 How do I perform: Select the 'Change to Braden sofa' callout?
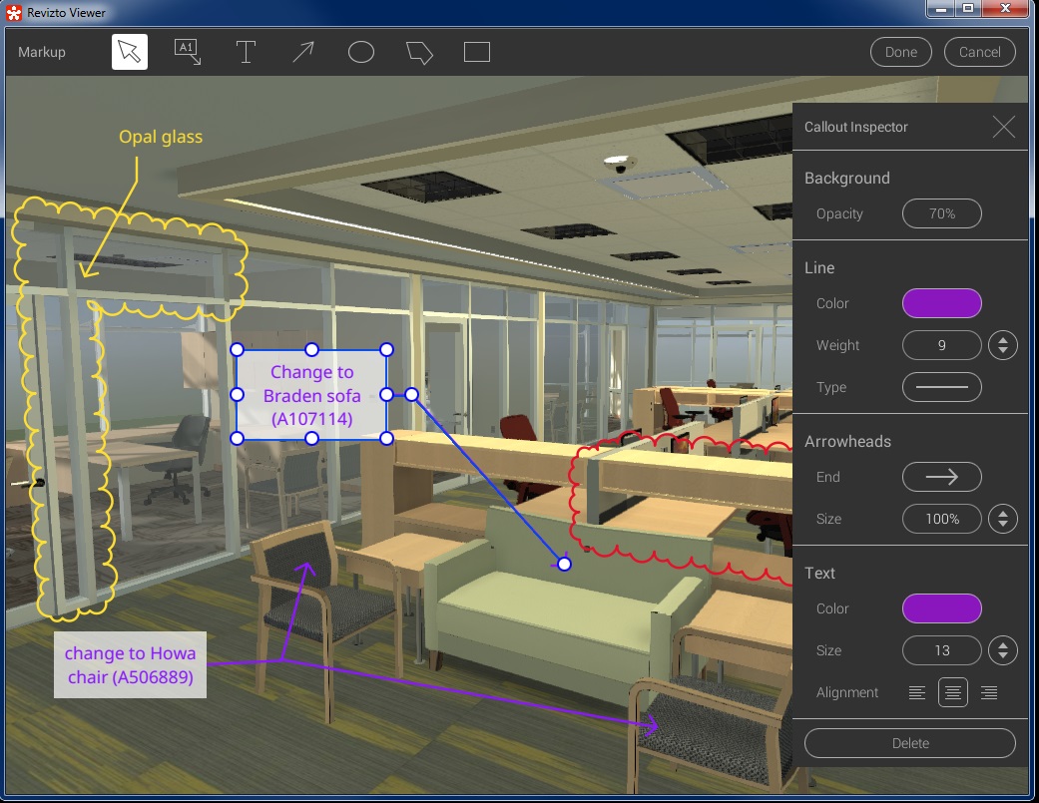point(311,395)
